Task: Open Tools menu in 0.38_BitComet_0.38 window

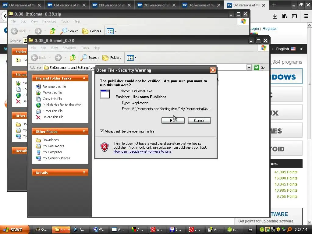Action: (x=85, y=48)
